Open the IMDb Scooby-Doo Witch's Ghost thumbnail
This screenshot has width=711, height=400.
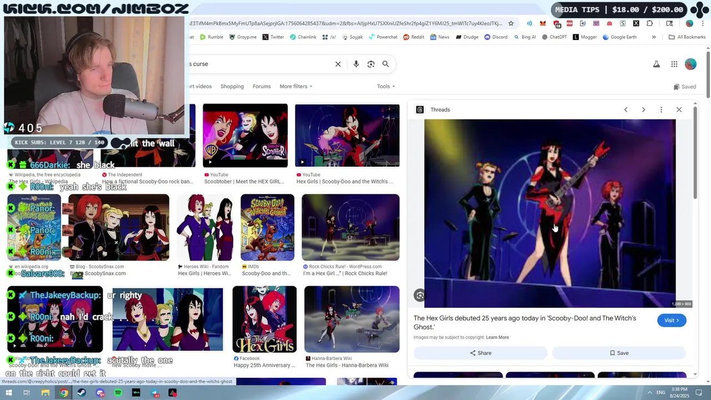click(267, 227)
